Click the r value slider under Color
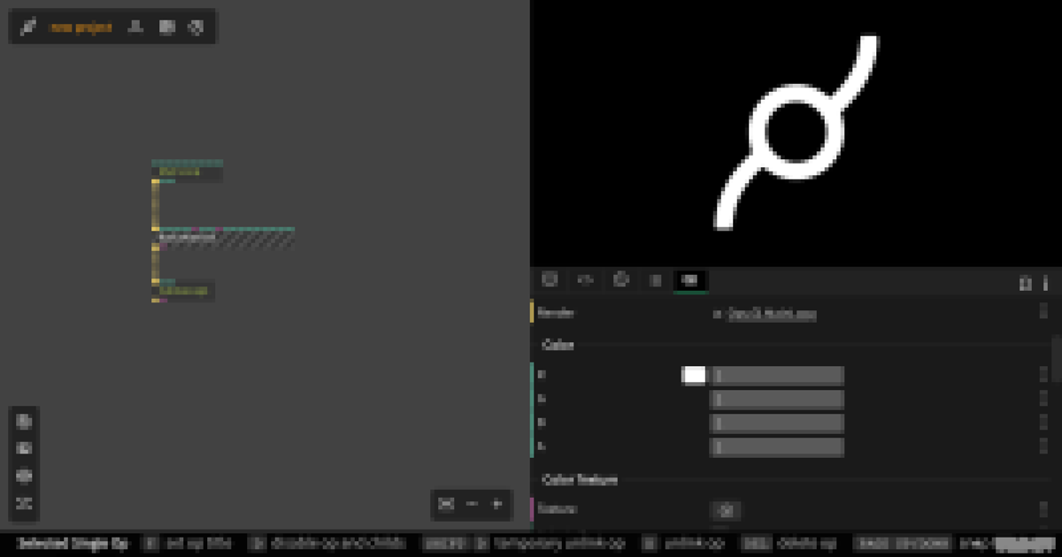The height and width of the screenshot is (557, 1062). [x=777, y=376]
